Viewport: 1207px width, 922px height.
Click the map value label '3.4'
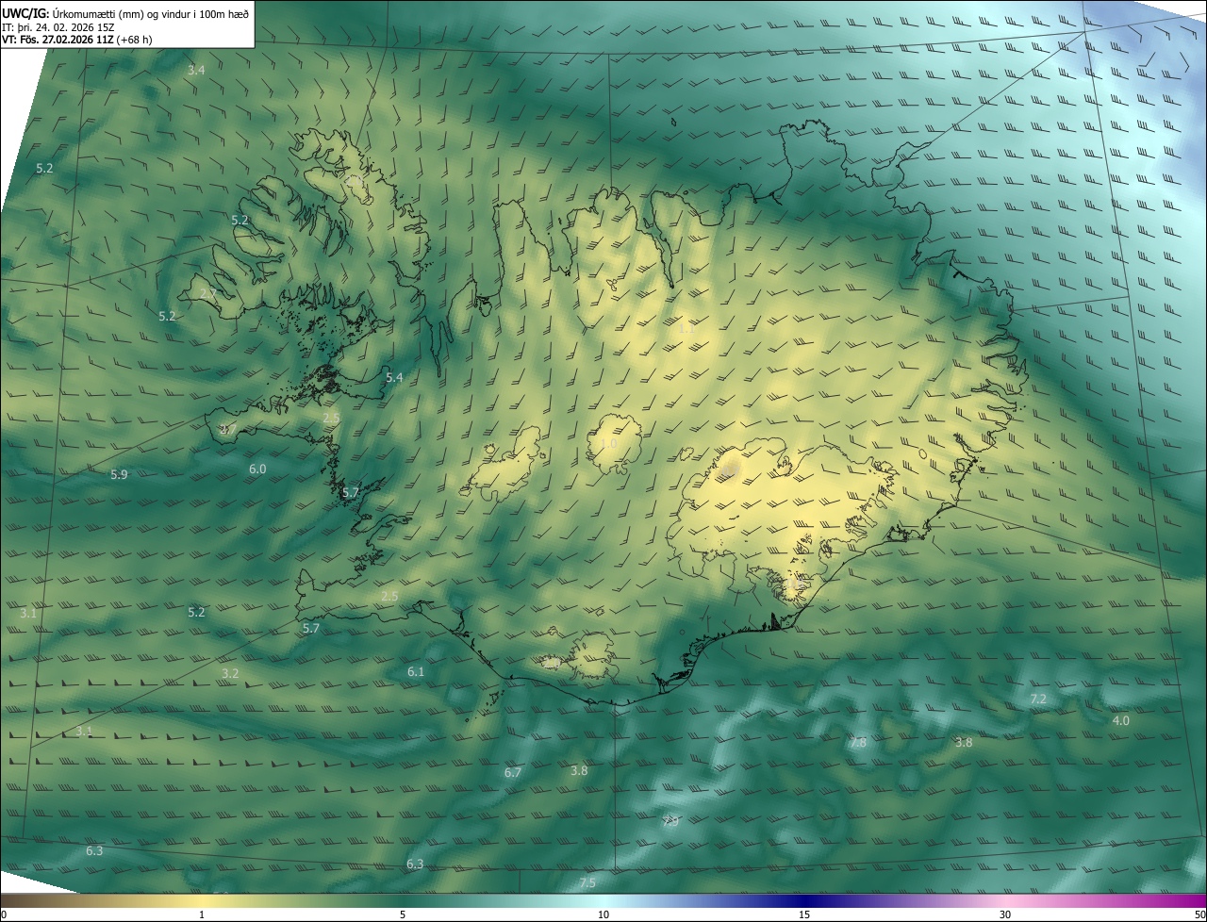[196, 70]
